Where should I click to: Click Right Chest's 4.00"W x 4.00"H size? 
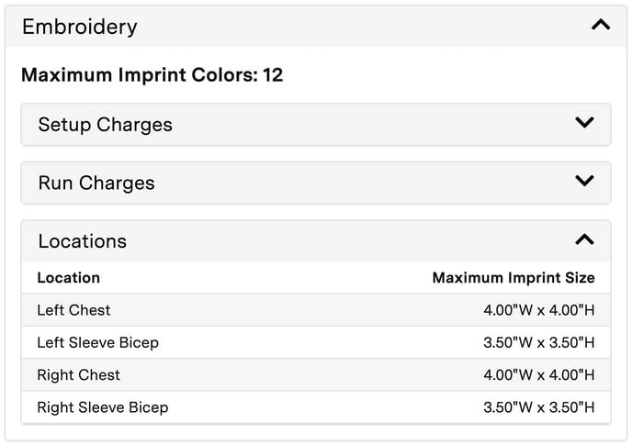539,374
